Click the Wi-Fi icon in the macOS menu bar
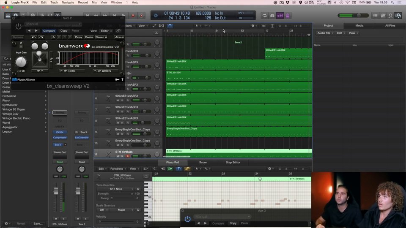This screenshot has width=406, height=228. coord(348,3)
